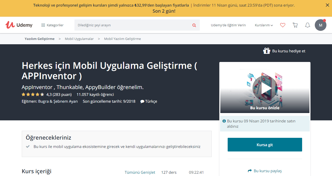Click the Kursa git button

pyautogui.click(x=265, y=145)
